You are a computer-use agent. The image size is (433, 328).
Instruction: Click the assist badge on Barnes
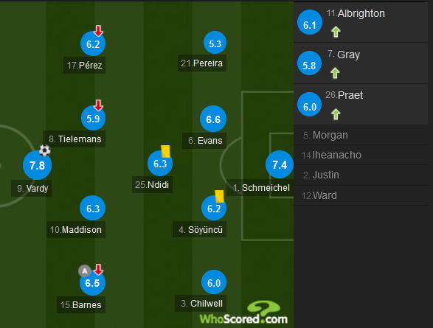pos(85,271)
